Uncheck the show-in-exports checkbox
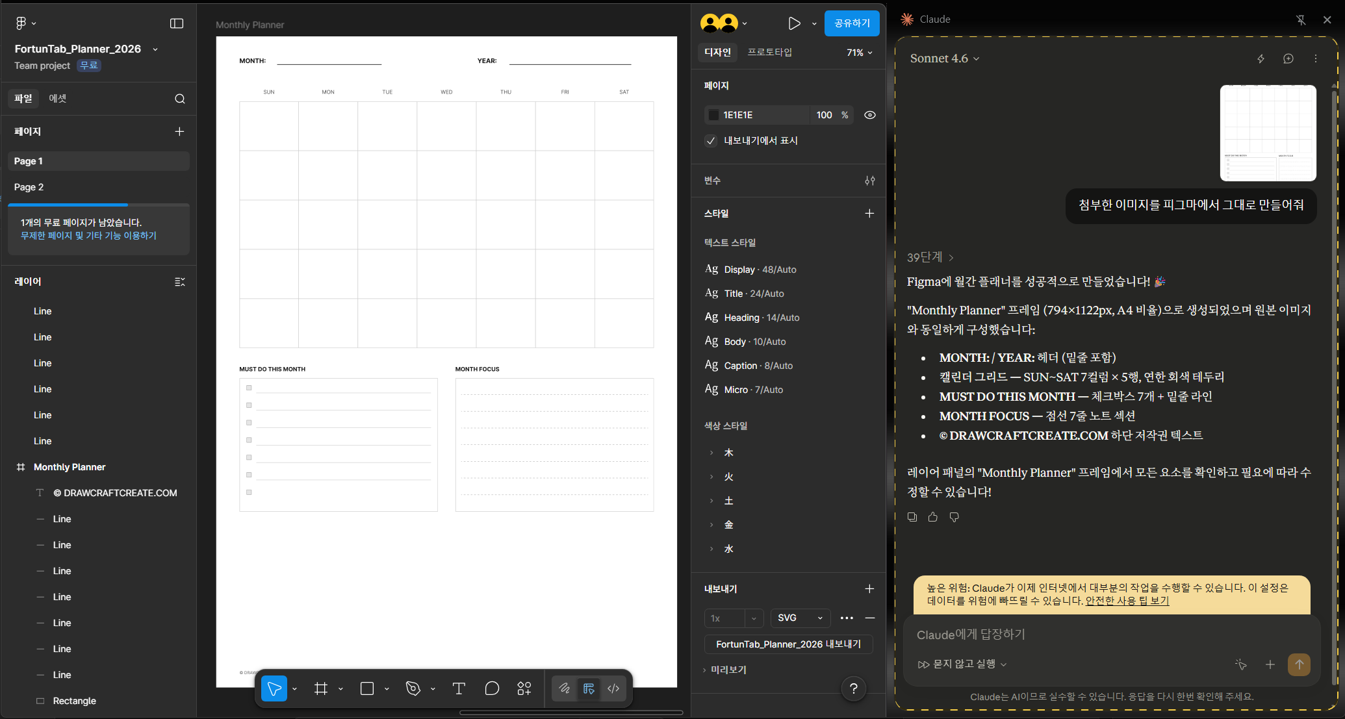 point(711,141)
